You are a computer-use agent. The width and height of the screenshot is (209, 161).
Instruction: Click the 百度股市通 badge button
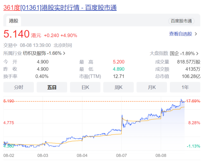(181, 21)
